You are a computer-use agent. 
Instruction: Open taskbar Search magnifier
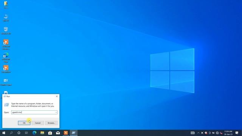pos(11,133)
